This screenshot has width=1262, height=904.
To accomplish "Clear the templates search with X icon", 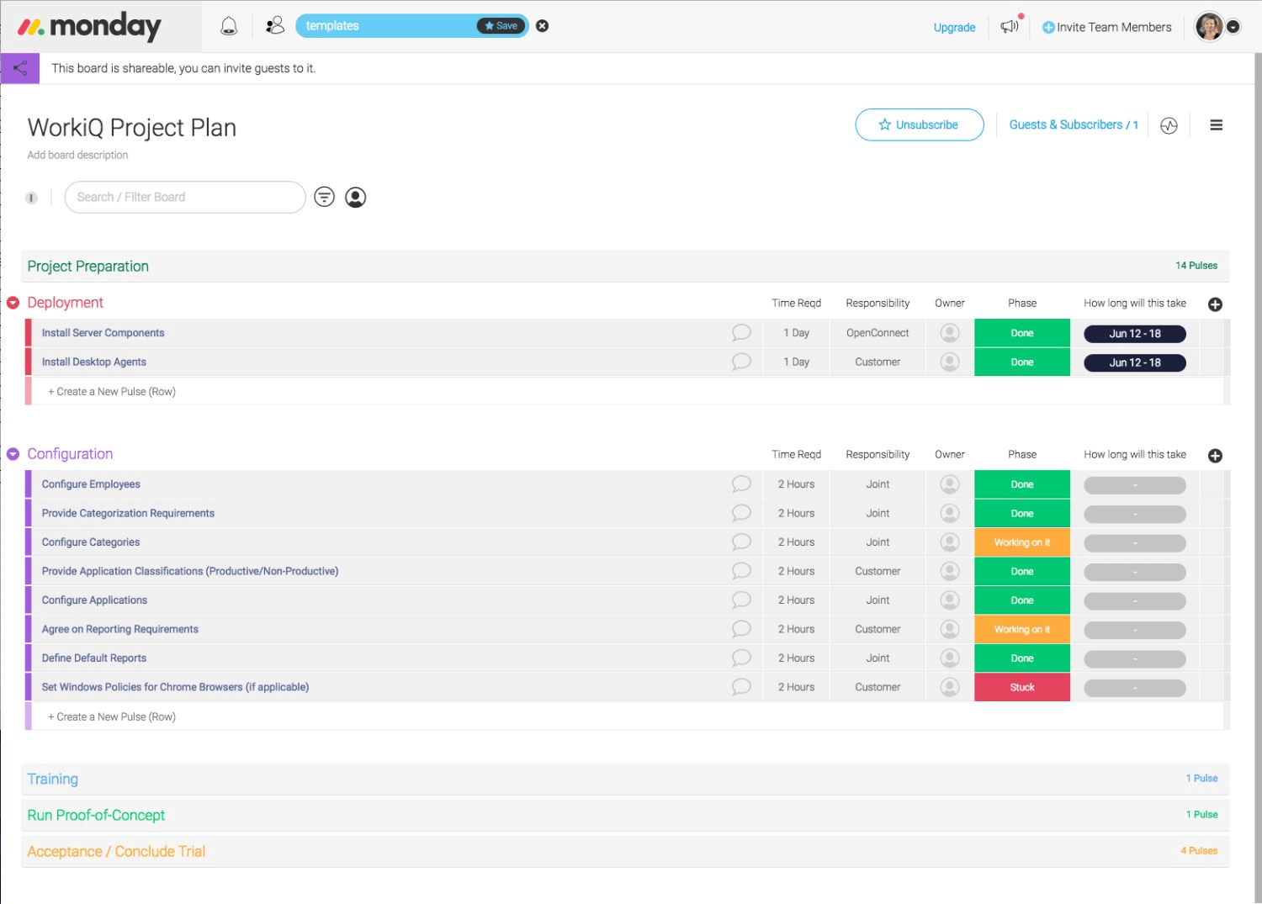I will pos(543,26).
